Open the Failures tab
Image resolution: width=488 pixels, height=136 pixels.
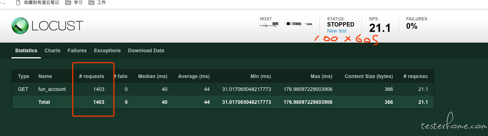[77, 50]
